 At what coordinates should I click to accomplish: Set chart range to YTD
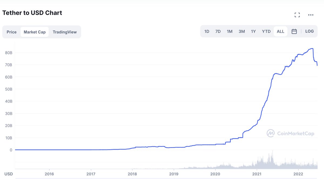tap(266, 31)
